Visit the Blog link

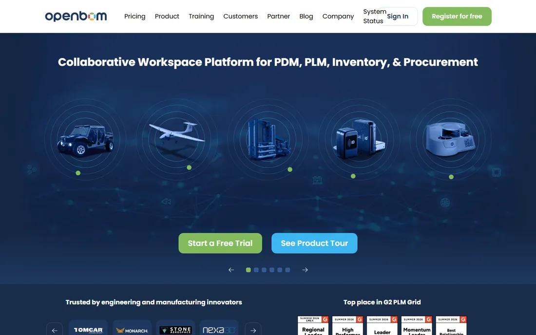306,17
